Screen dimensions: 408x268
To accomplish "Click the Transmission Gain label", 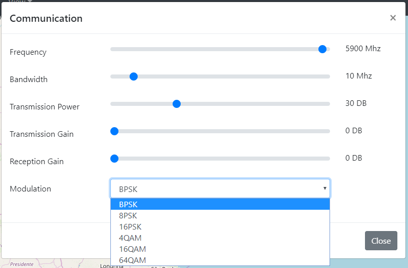I will (42, 134).
